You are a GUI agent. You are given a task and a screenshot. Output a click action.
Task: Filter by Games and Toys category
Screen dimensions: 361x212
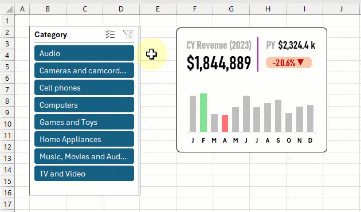84,122
